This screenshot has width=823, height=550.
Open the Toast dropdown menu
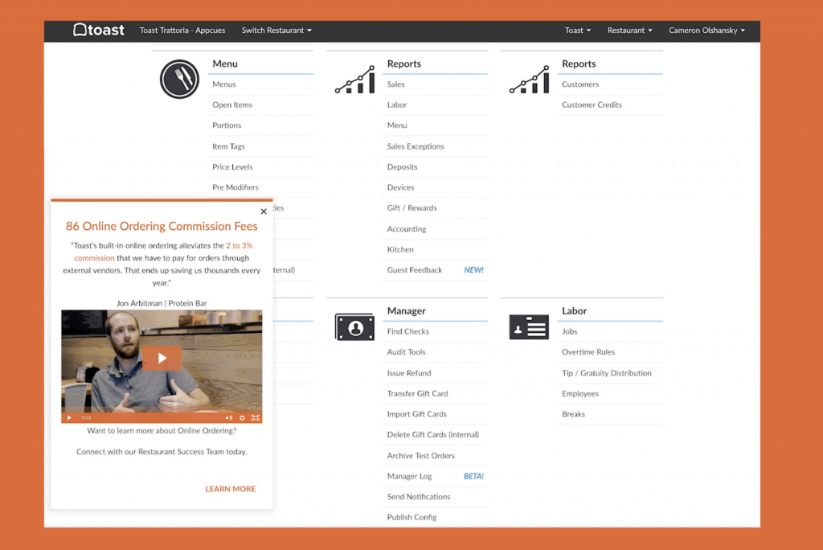pos(577,31)
